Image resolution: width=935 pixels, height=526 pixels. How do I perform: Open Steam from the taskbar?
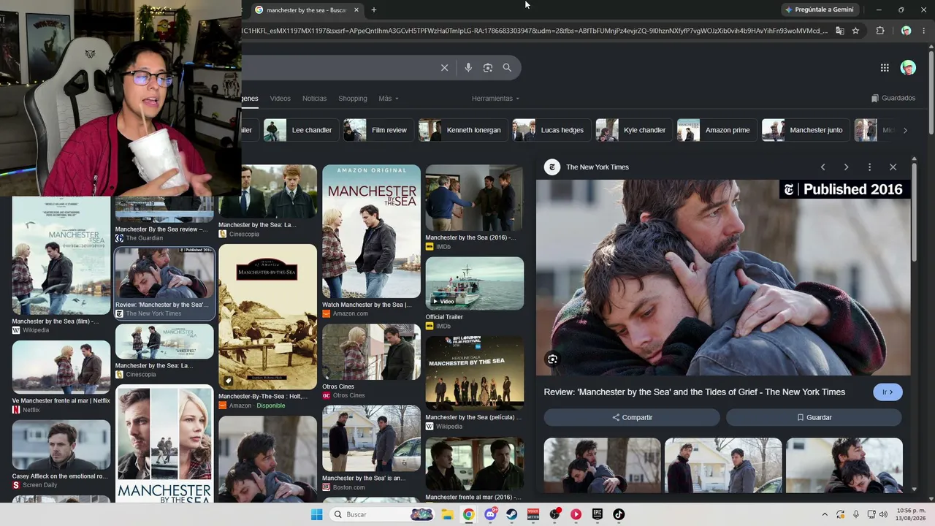511,514
